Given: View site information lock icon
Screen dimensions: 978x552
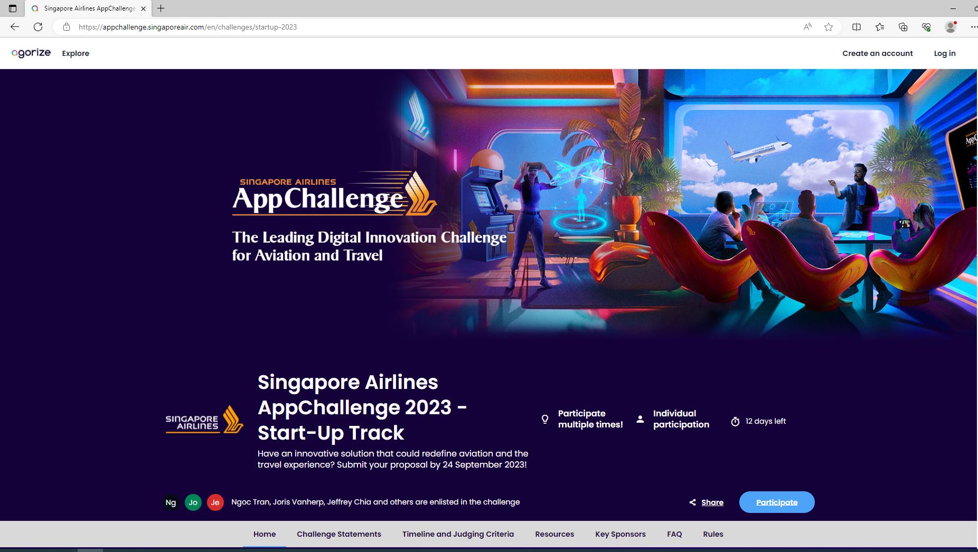Looking at the screenshot, I should [67, 27].
